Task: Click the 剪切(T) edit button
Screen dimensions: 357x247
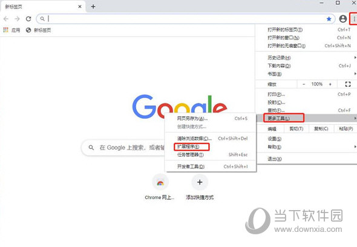Action: click(x=296, y=129)
